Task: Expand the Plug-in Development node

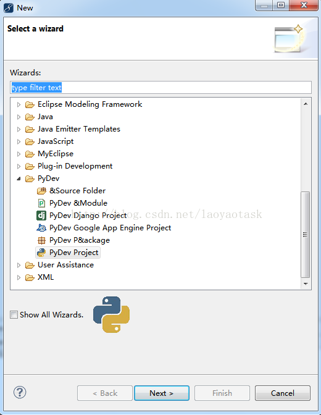Action: coord(19,167)
